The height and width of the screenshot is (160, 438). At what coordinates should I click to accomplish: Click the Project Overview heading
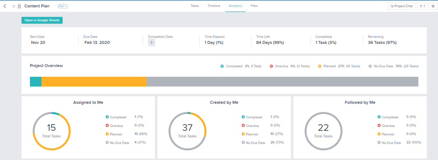pyautogui.click(x=47, y=66)
